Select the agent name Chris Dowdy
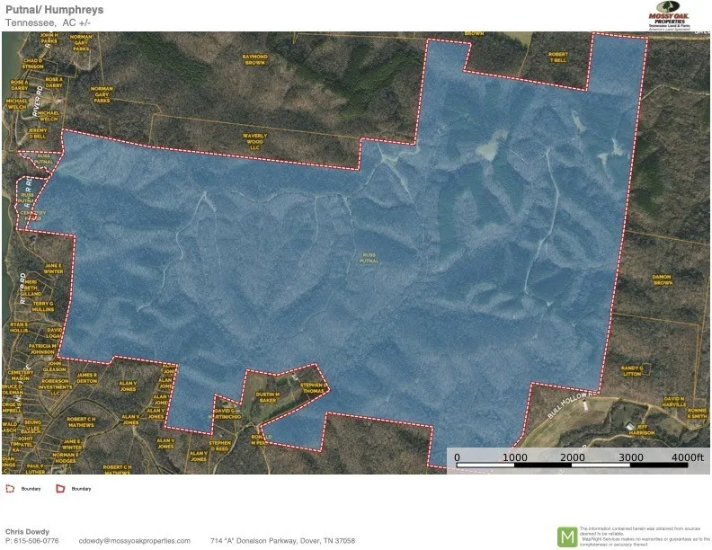 coord(27,531)
